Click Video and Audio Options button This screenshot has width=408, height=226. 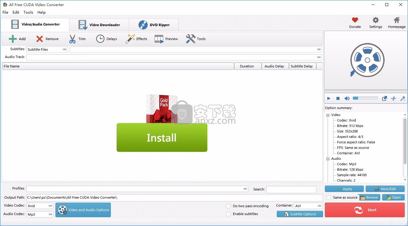(83, 210)
